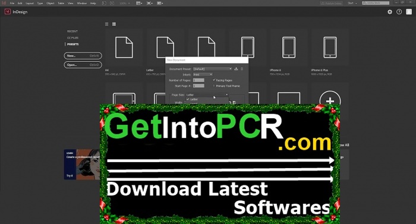This screenshot has height=224, width=416.
Task: Switch presets to list view
Action: 106,24
